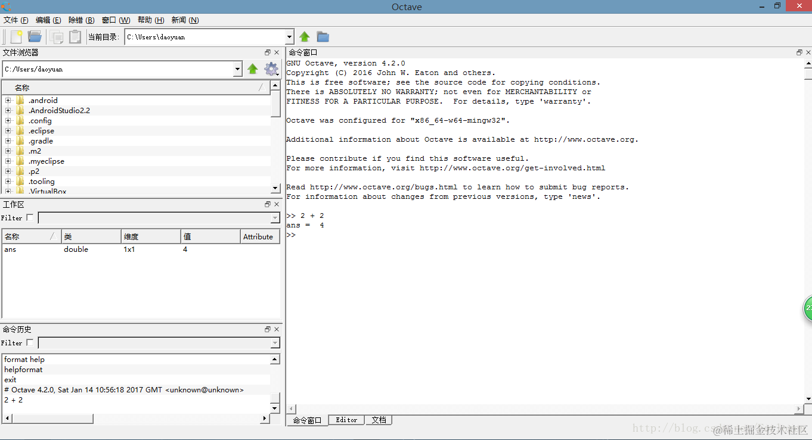Undock the 命令历史 panel
The height and width of the screenshot is (440, 812).
coord(268,329)
